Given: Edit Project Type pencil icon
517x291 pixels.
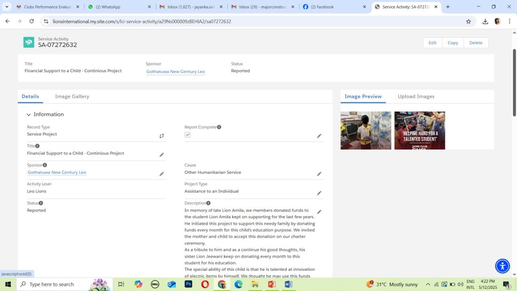Looking at the screenshot, I should click(319, 193).
